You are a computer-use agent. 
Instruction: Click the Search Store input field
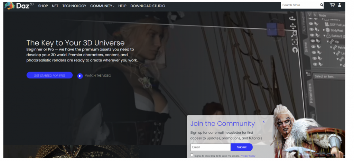point(300,5)
